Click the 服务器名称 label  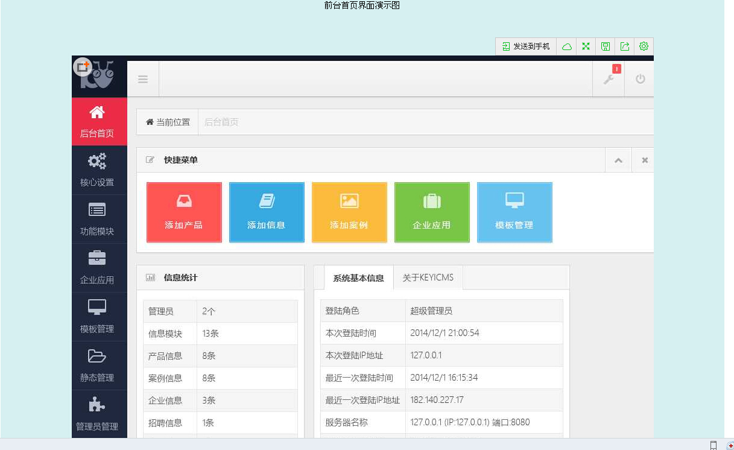coord(346,422)
